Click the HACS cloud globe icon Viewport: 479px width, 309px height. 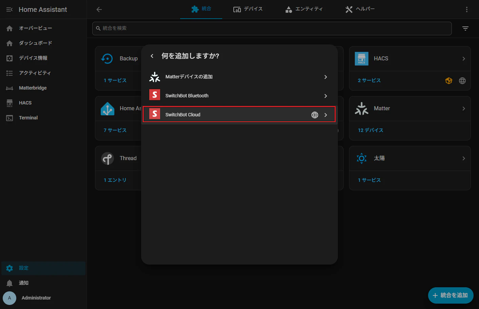[x=462, y=81]
